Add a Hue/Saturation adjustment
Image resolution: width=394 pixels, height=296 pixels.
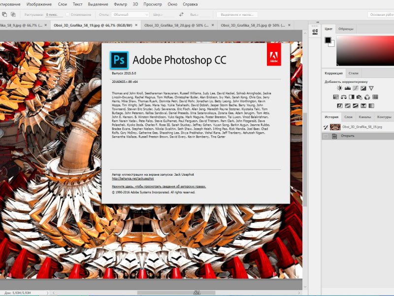[336, 97]
